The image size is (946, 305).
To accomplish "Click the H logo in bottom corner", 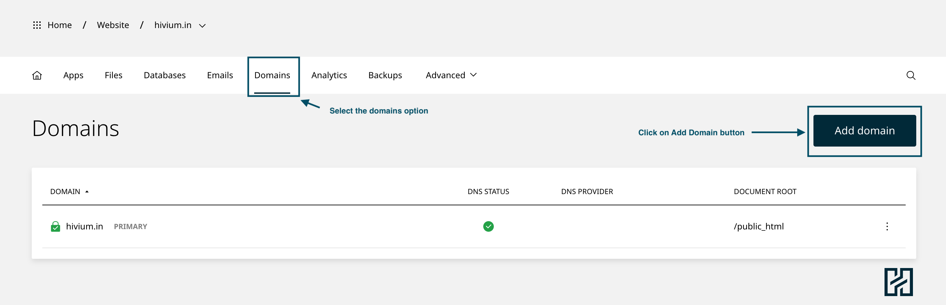I will pyautogui.click(x=898, y=282).
